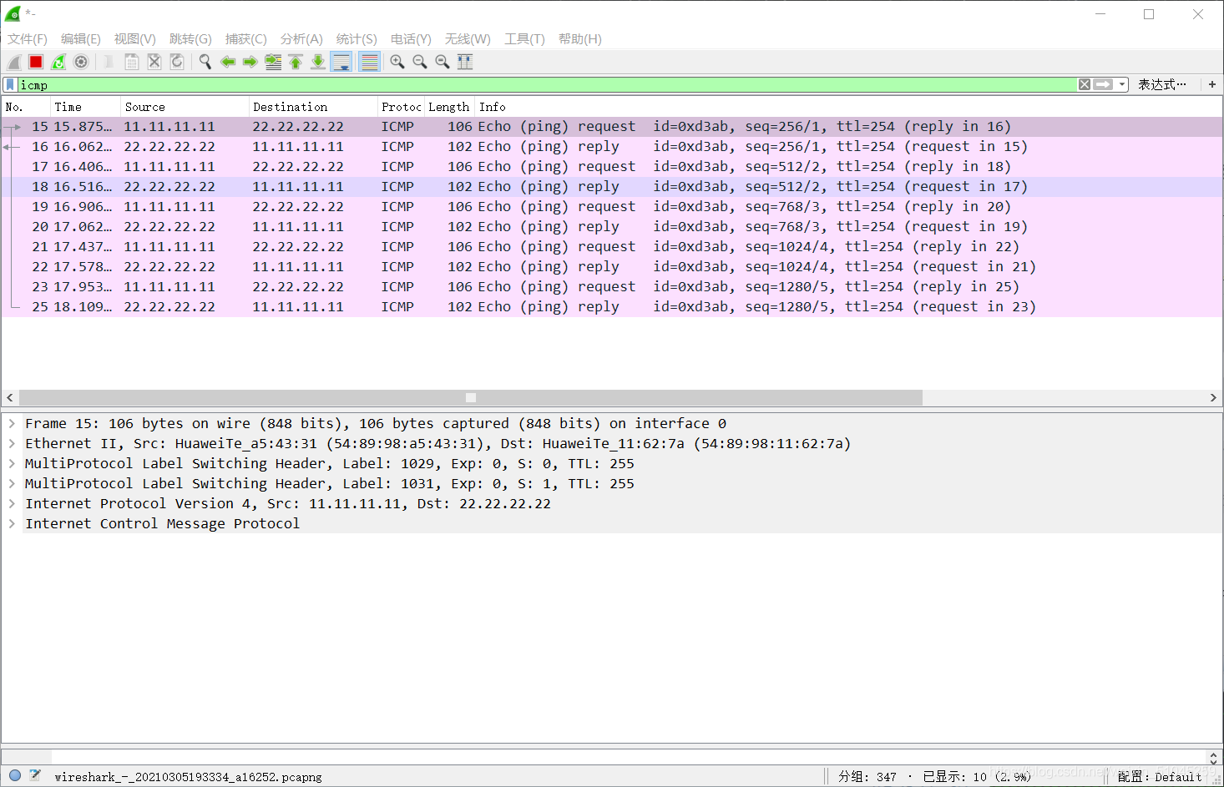Open the 电话(Y) menu
Screen dimensions: 1224x787
(411, 39)
